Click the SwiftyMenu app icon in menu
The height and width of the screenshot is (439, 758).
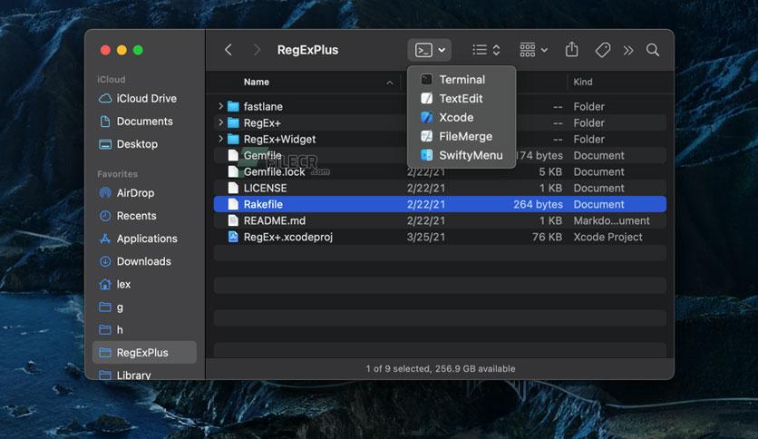point(426,155)
